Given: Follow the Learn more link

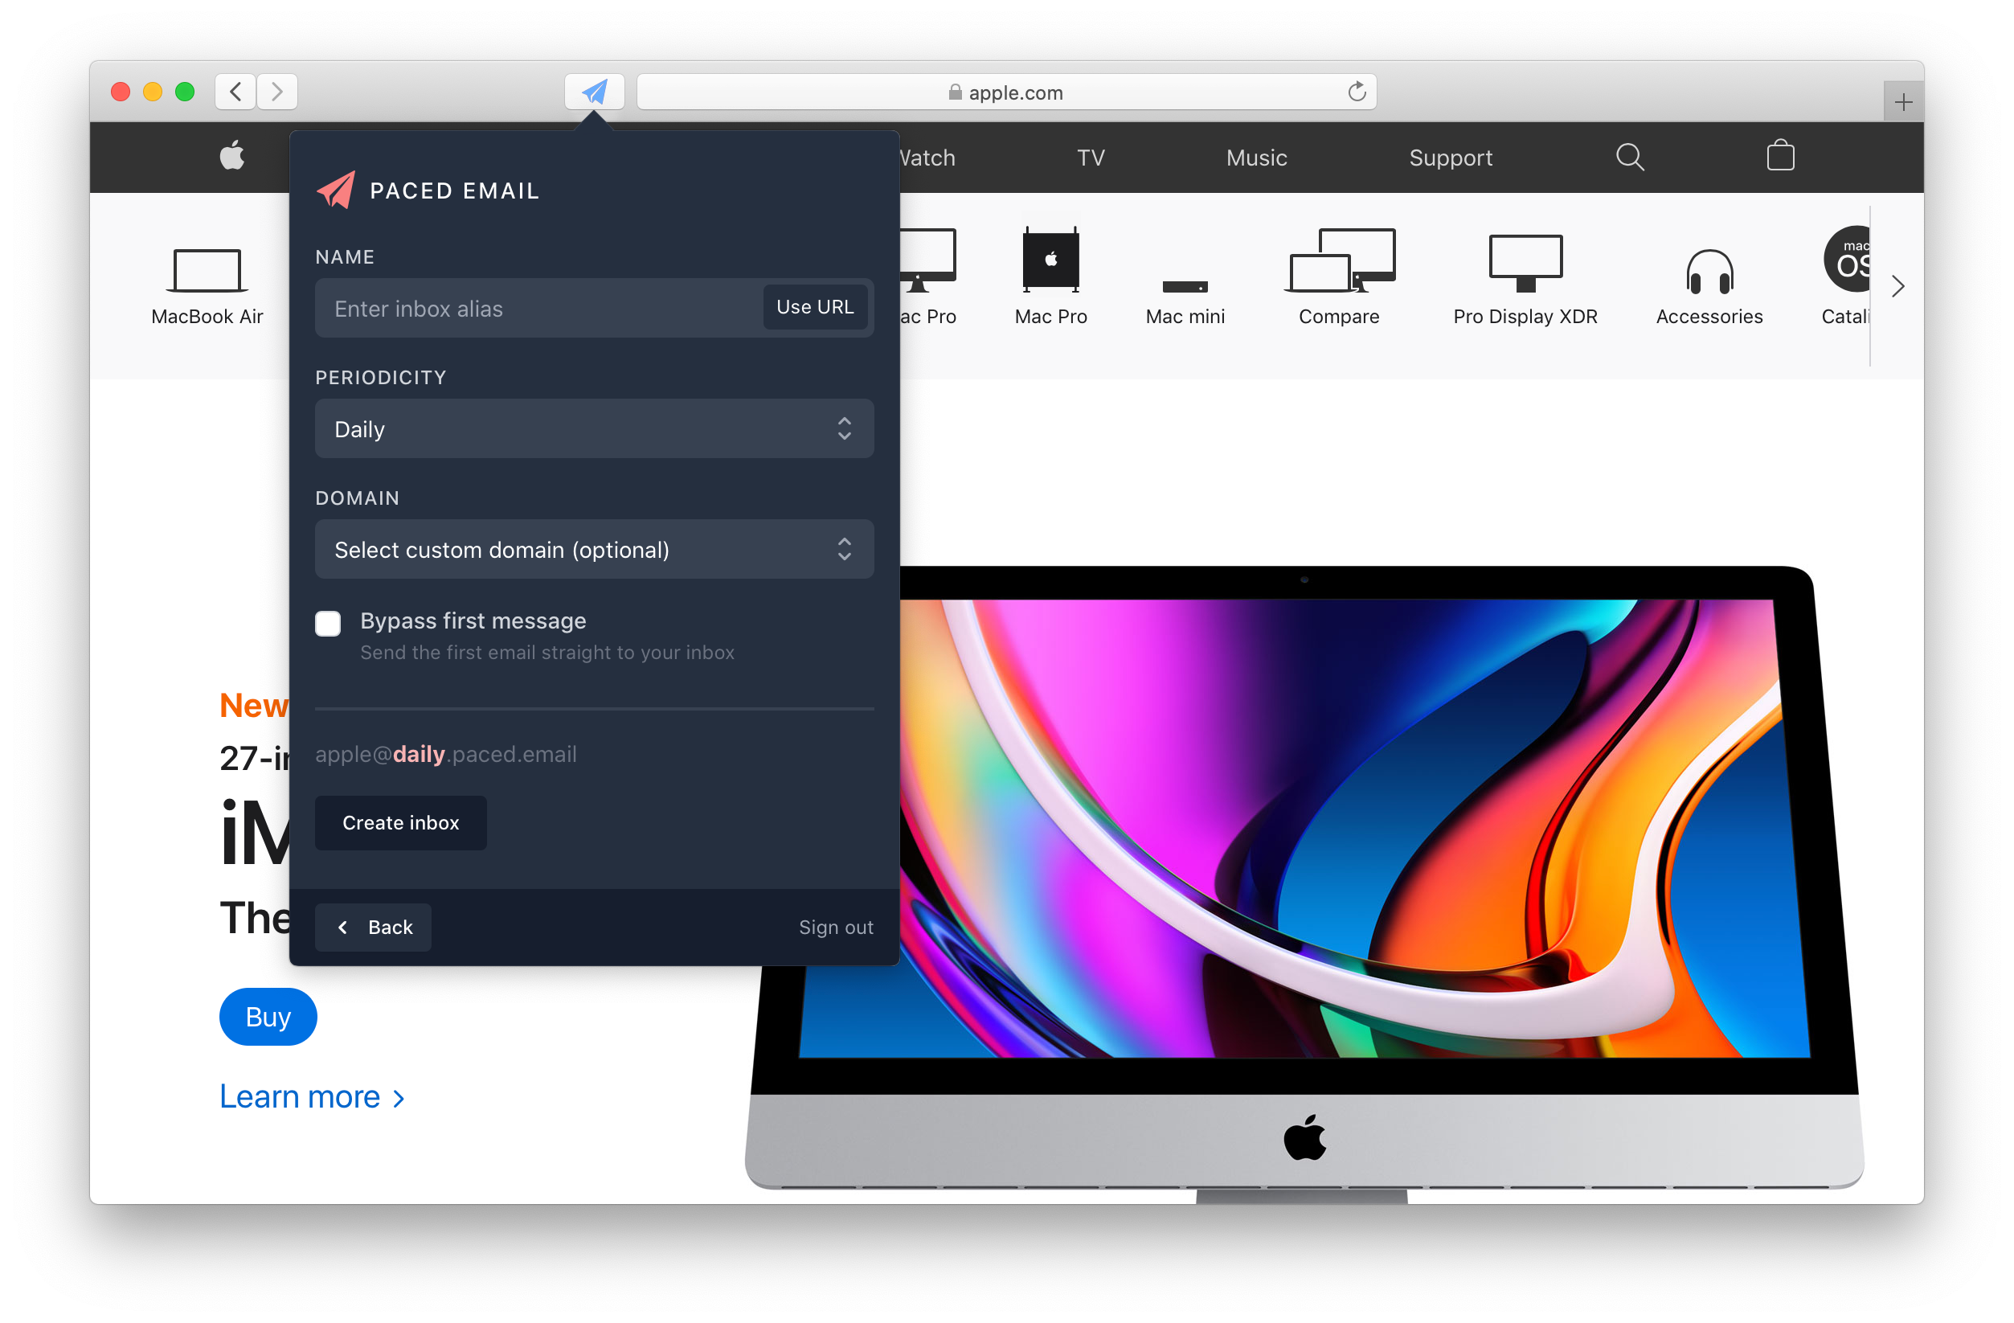Looking at the screenshot, I should coord(311,1096).
